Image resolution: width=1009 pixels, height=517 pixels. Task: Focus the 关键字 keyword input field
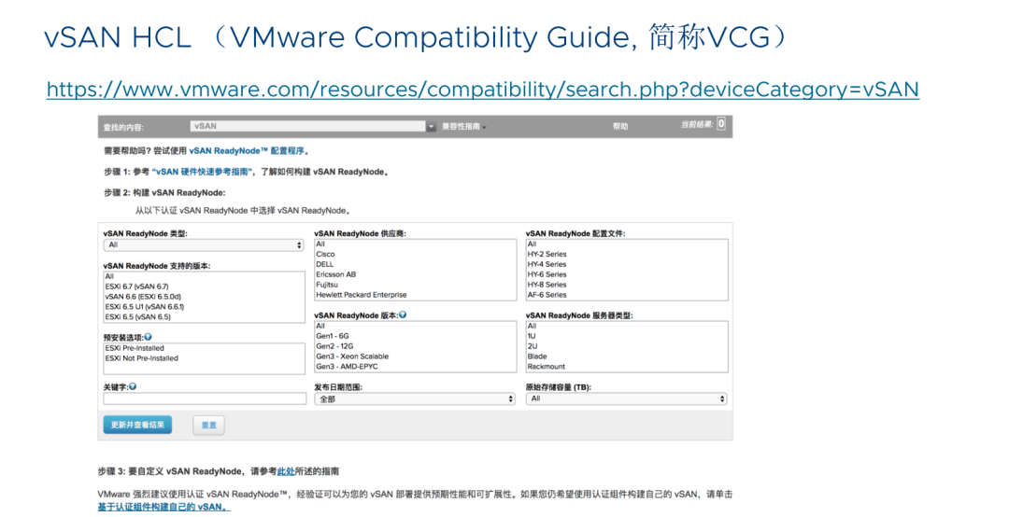[x=205, y=398]
